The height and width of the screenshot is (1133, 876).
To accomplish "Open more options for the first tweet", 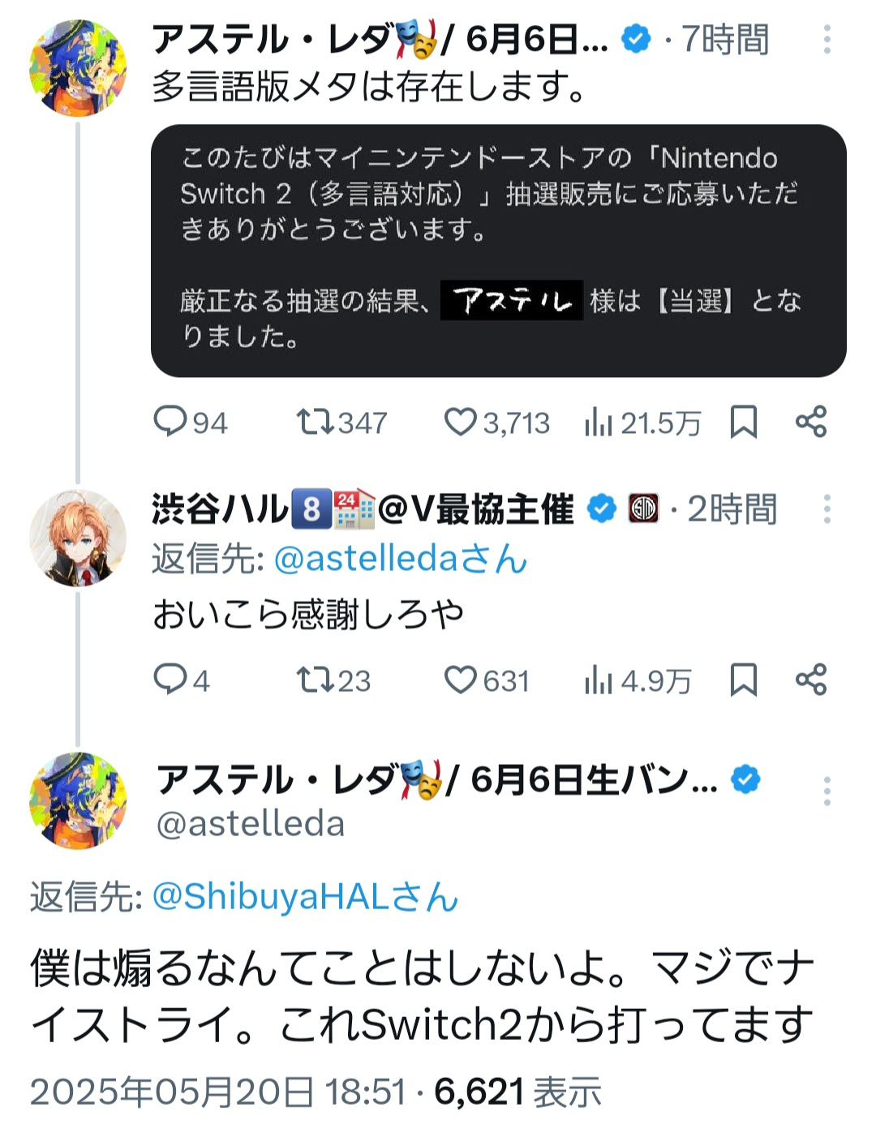I will pos(827,39).
